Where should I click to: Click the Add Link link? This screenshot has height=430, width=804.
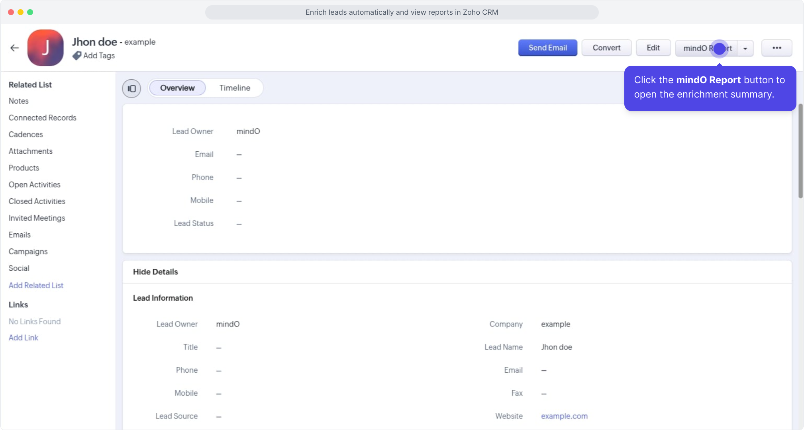coord(24,338)
